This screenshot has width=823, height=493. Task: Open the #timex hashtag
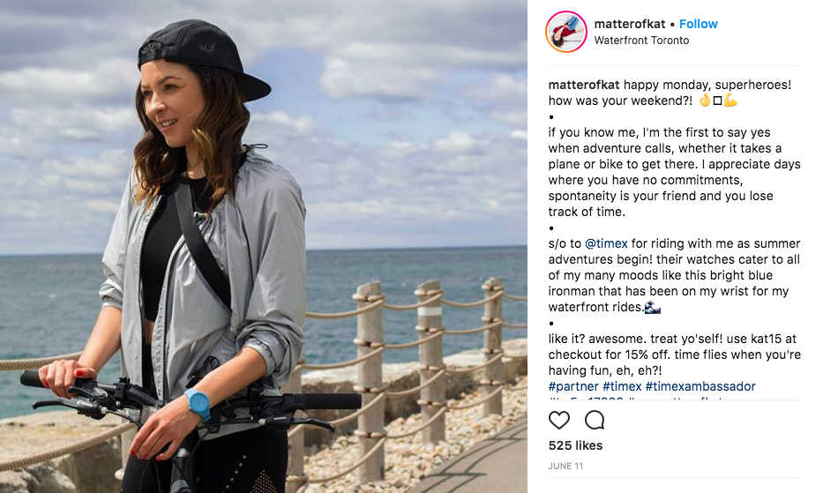(622, 386)
